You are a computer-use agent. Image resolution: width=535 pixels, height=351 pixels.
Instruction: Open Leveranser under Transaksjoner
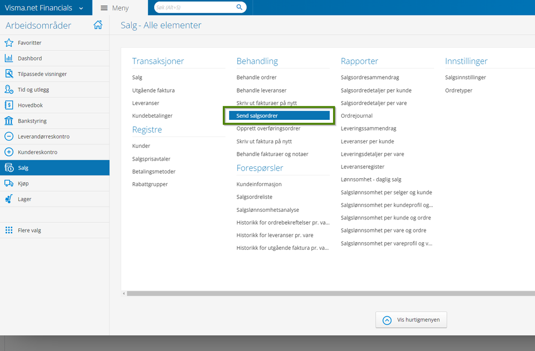tap(146, 103)
